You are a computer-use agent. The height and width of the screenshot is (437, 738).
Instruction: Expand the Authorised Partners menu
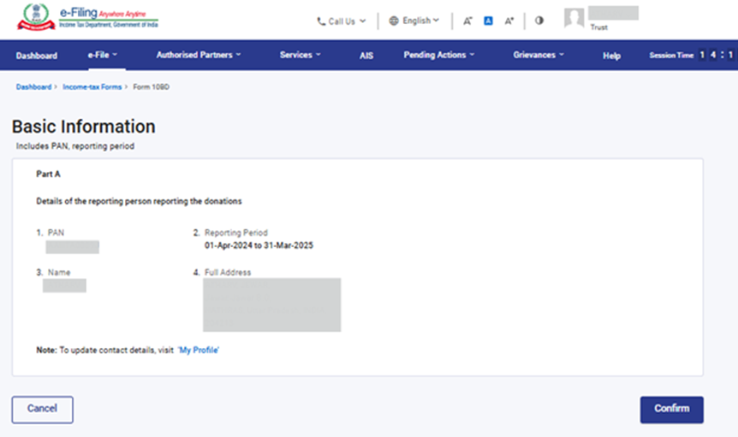pyautogui.click(x=199, y=56)
